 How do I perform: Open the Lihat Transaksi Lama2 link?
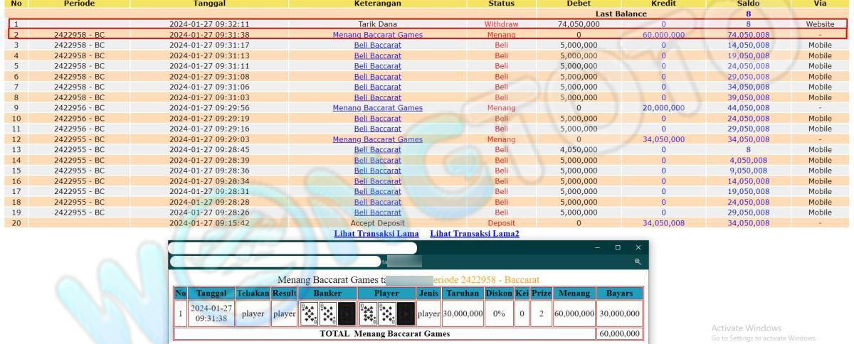(474, 234)
